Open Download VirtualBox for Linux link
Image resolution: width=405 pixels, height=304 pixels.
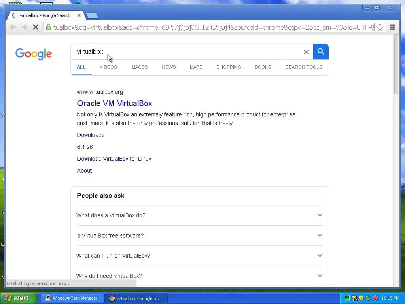(x=114, y=159)
